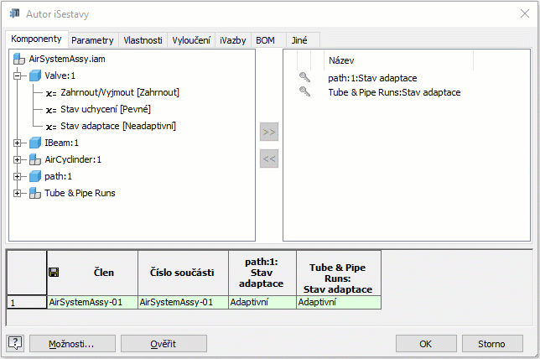Click parameter icon of Stav uchycení row
Screen dimensions: 540x359
pyautogui.click(x=51, y=110)
